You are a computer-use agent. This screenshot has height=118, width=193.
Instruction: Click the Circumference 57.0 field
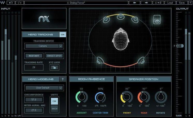click(34, 100)
